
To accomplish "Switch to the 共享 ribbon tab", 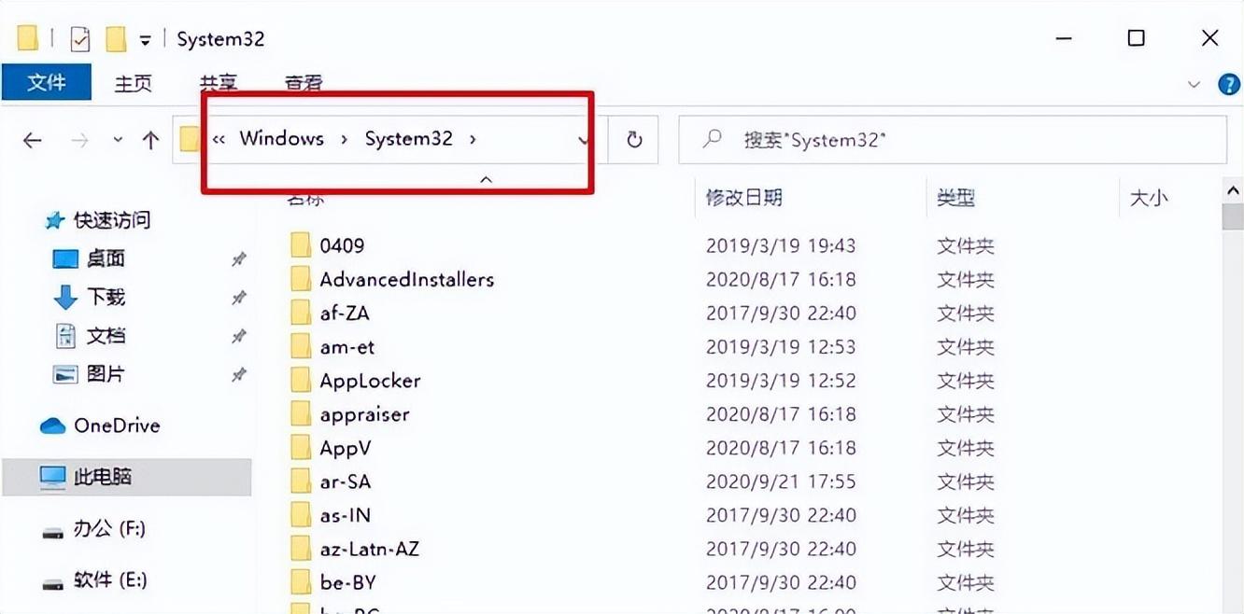I will click(x=218, y=83).
